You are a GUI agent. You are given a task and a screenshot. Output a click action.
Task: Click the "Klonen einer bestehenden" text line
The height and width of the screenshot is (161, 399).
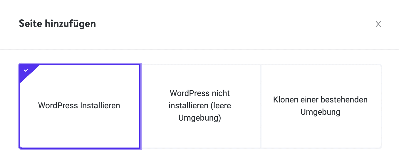click(320, 100)
